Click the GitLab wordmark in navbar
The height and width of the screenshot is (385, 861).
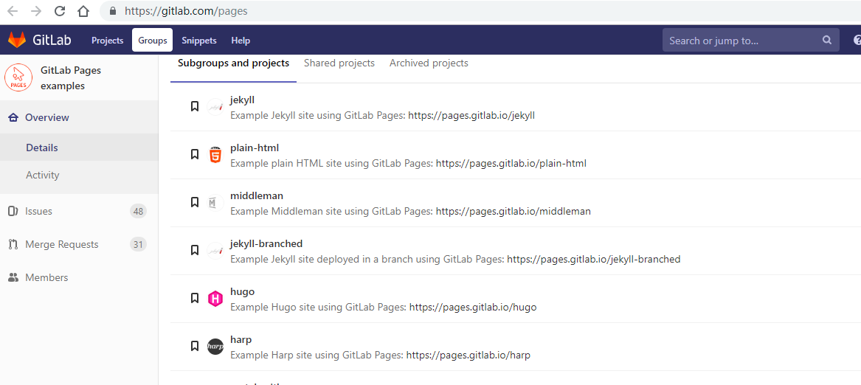[52, 40]
